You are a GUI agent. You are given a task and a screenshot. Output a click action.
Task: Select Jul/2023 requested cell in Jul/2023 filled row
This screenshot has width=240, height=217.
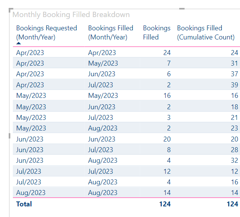pos(28,171)
